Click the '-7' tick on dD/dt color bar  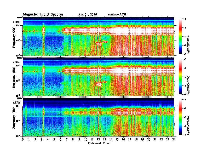pos(185,77)
